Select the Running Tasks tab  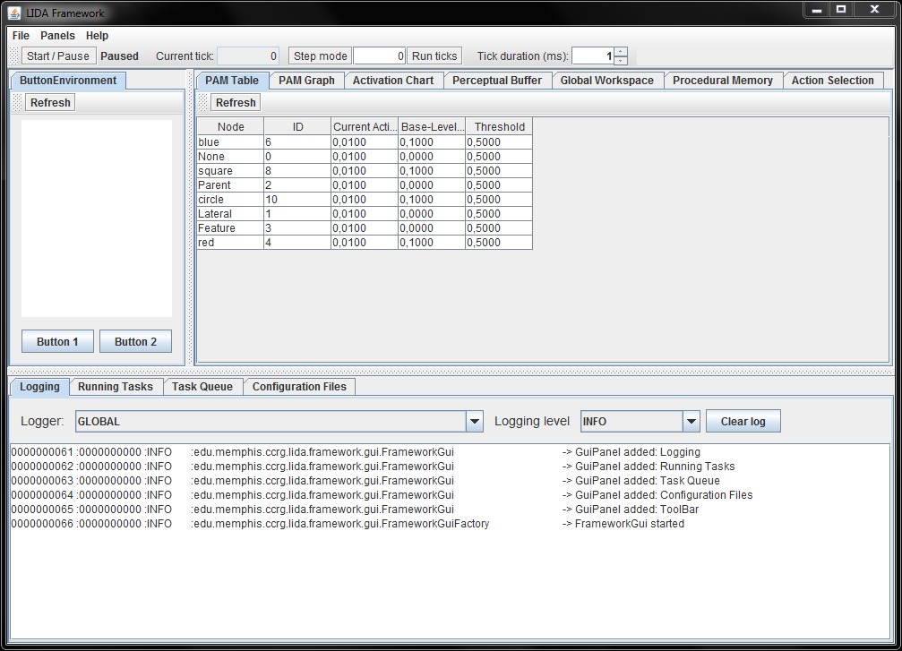click(115, 387)
